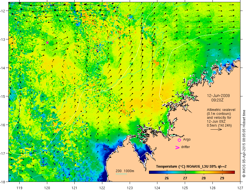Screen dimensions: 246x190
Task: Click latitude axis label -18
Action: pos(3,182)
